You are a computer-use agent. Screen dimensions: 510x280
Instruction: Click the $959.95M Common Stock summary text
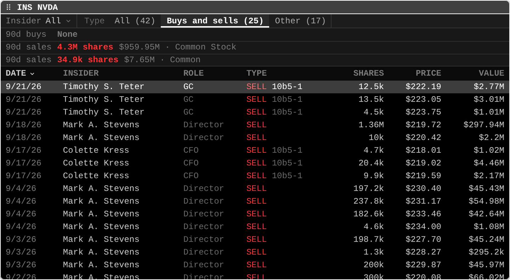point(177,47)
